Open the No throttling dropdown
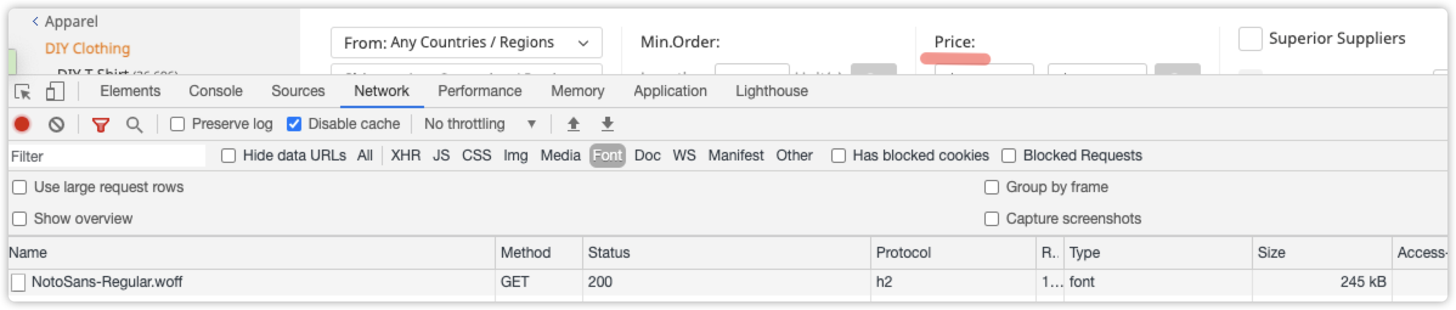This screenshot has width=1456, height=310. point(480,124)
